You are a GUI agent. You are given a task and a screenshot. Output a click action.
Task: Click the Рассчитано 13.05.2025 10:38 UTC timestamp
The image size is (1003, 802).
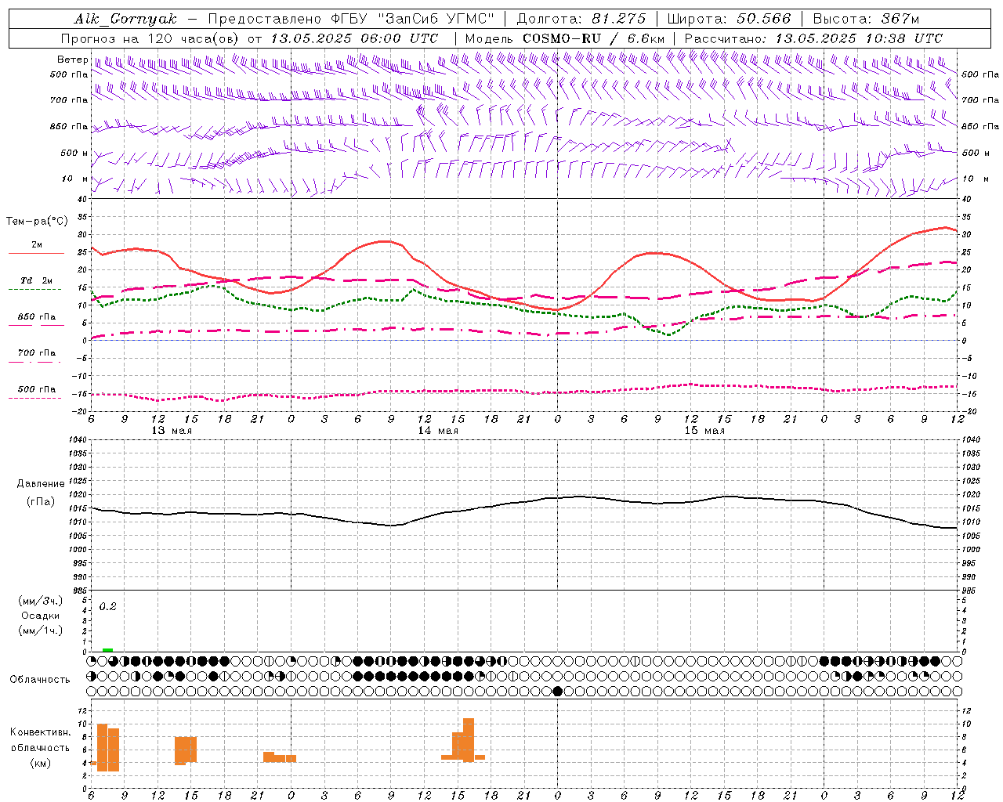(x=813, y=38)
